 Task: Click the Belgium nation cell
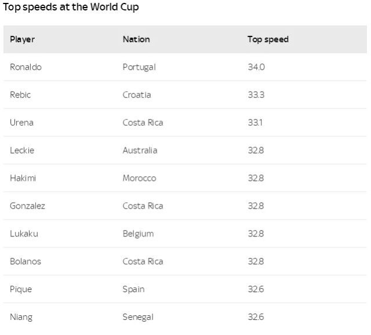(x=138, y=234)
